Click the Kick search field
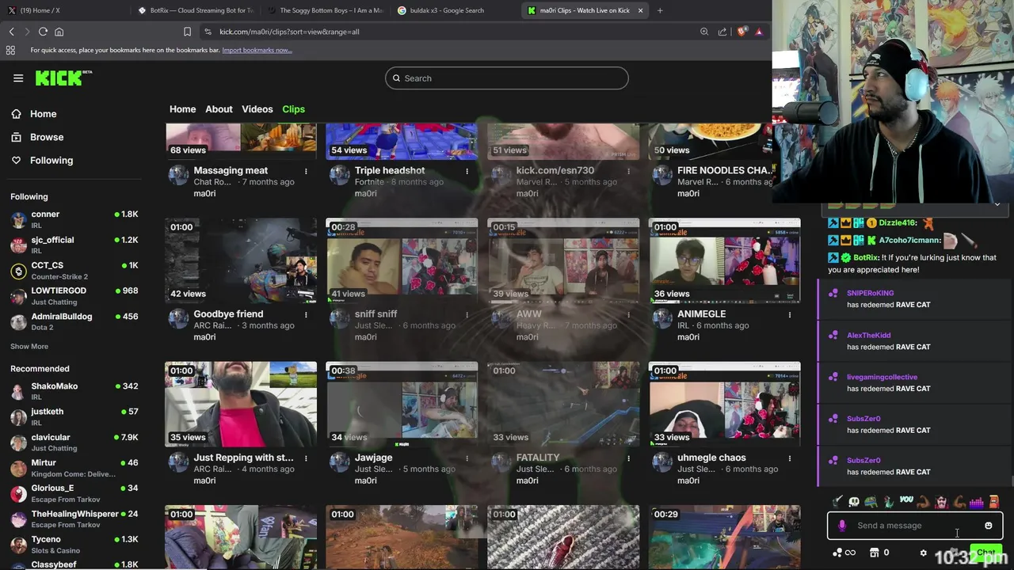 click(507, 78)
